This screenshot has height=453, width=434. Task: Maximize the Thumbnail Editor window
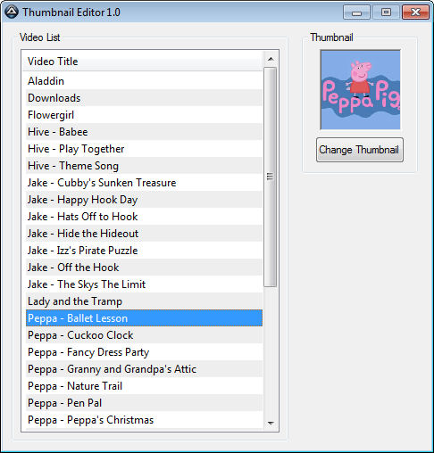pyautogui.click(x=386, y=12)
